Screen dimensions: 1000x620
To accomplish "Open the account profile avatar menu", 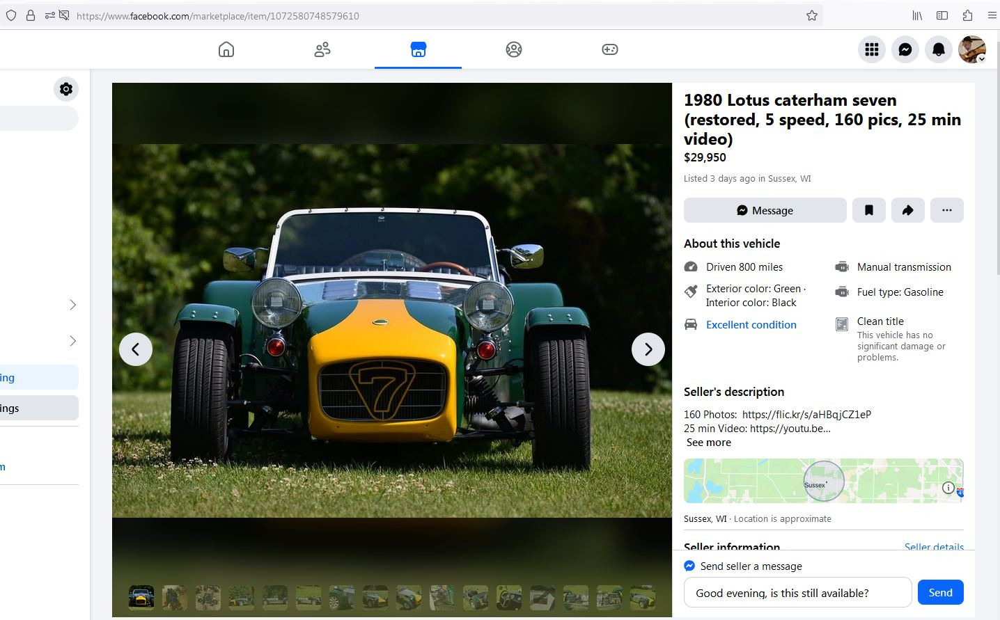I will coord(972,49).
